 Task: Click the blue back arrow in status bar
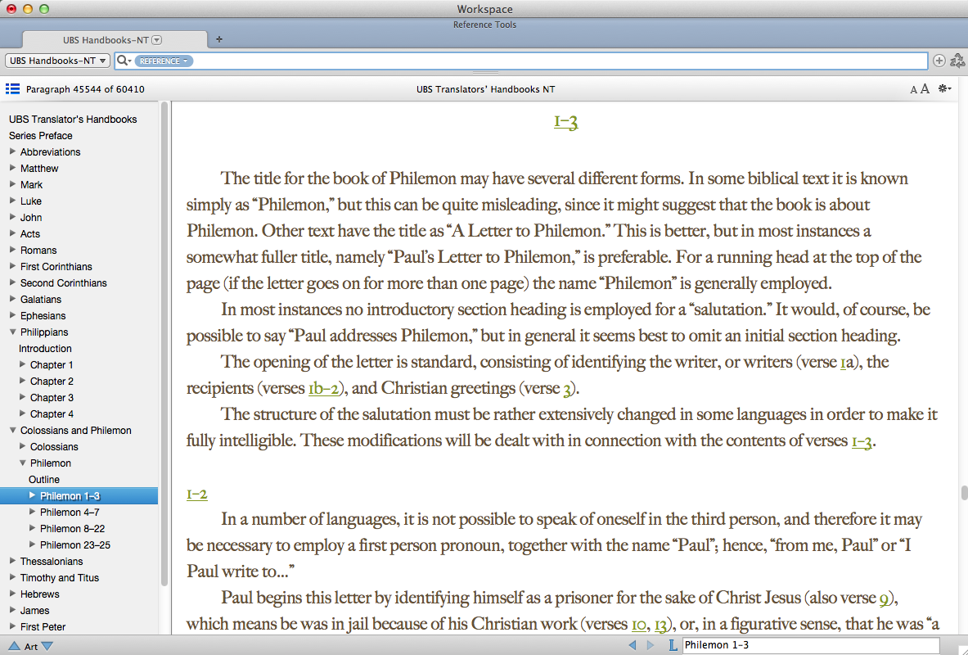click(x=632, y=645)
